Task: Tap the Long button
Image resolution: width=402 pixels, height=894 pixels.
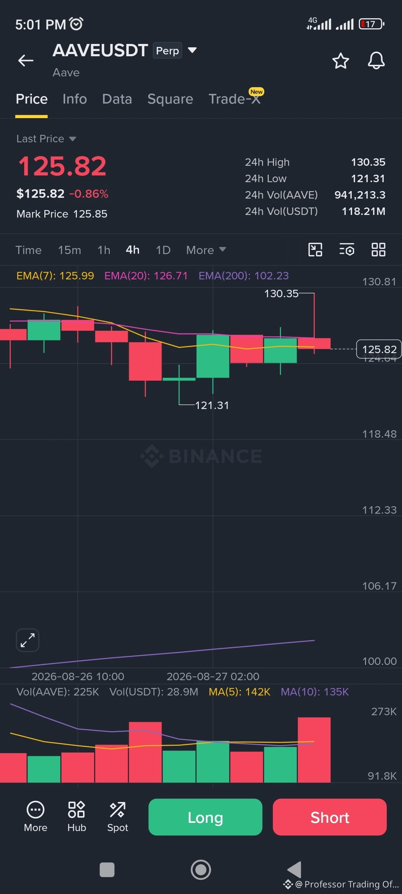Action: click(x=205, y=817)
